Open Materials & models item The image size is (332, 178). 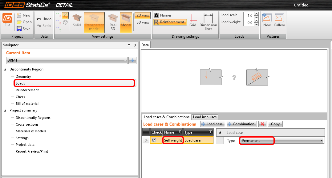click(31, 131)
